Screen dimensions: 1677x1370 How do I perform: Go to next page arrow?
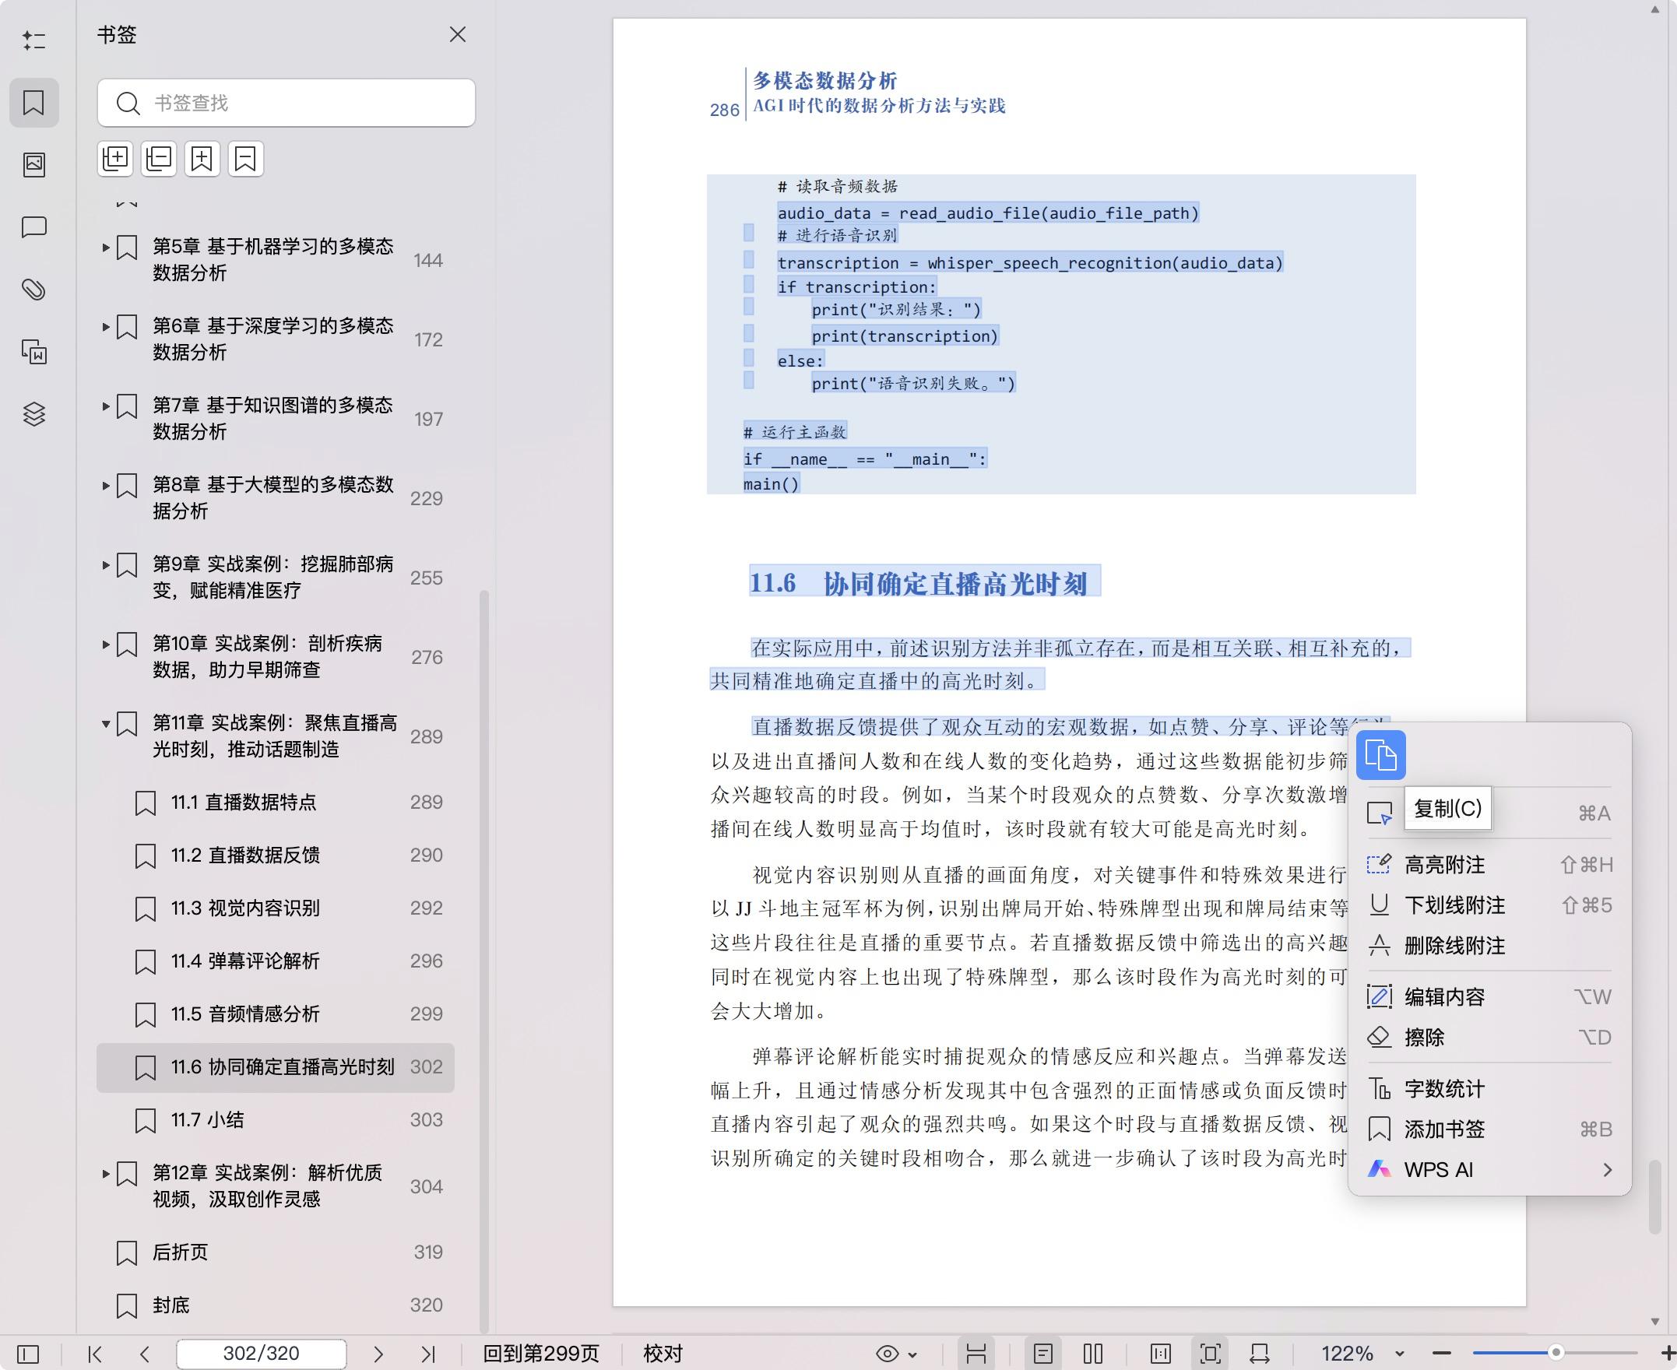[378, 1354]
